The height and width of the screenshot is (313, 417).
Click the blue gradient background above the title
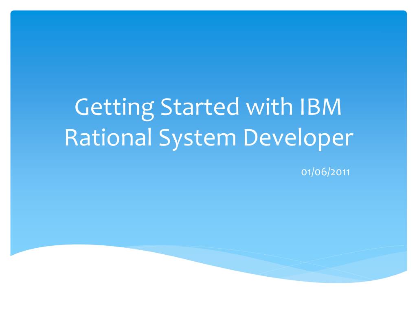click(x=208, y=53)
